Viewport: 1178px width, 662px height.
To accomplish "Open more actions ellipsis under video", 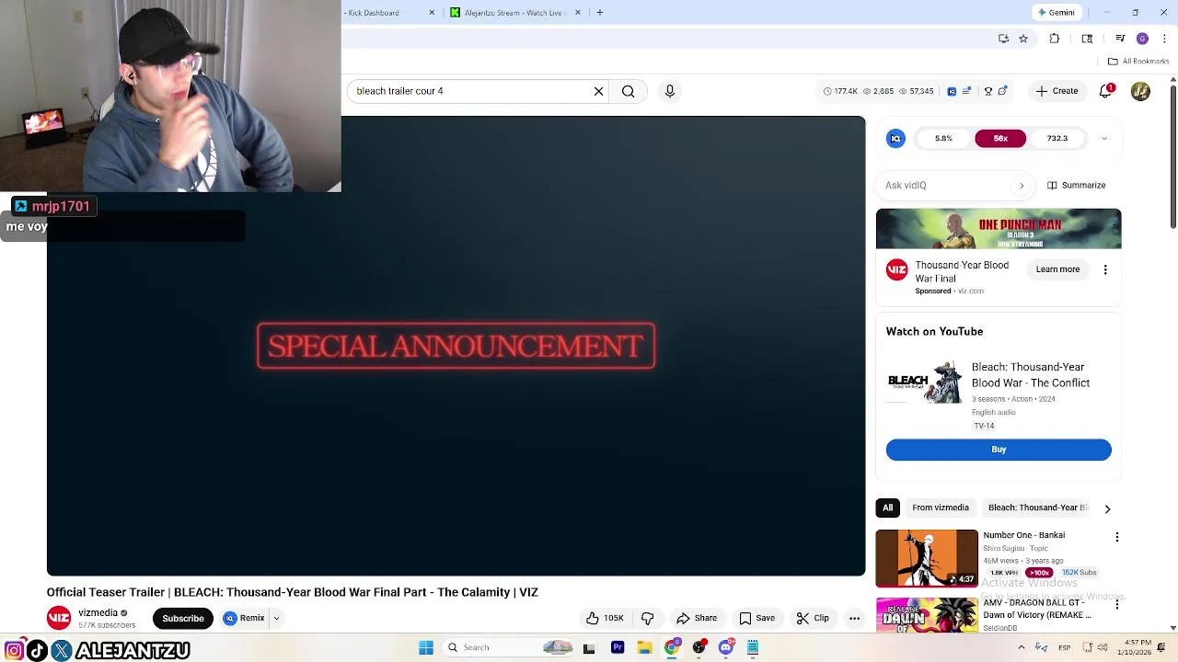I will 854,619.
